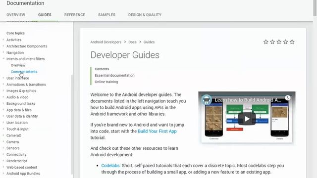The height and width of the screenshot is (178, 317).
Task: Switch to the Guides tab
Action: coord(45,15)
